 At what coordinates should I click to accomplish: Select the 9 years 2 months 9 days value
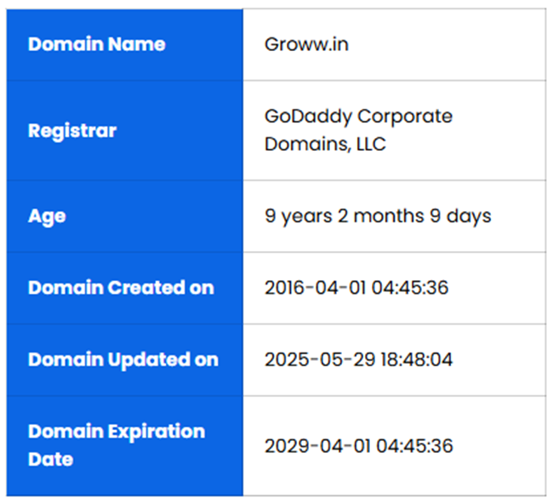coord(378,216)
